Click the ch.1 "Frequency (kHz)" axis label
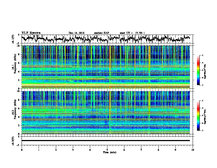 coord(15,64)
